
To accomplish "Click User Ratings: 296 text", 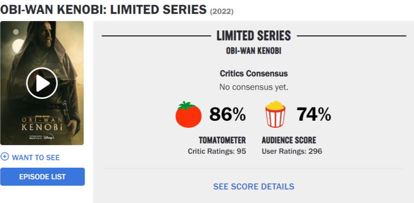I will tap(292, 151).
